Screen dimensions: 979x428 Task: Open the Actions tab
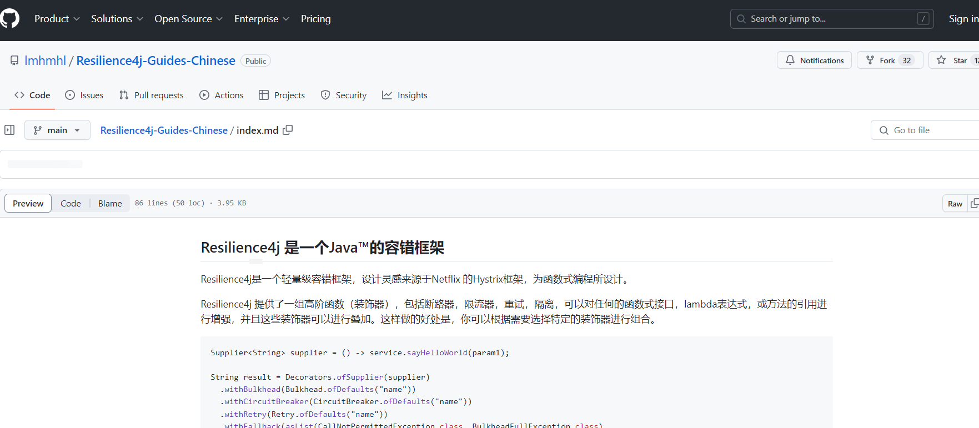tap(222, 95)
